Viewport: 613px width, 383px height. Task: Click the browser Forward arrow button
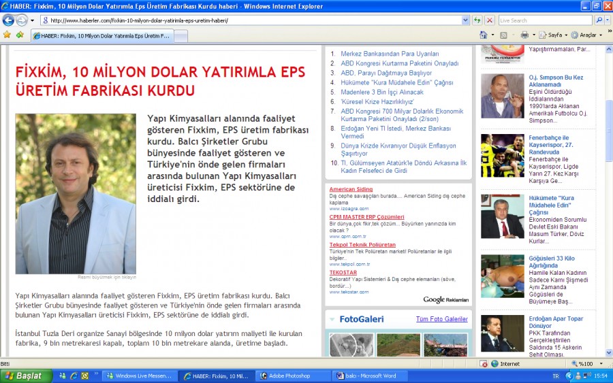22,20
